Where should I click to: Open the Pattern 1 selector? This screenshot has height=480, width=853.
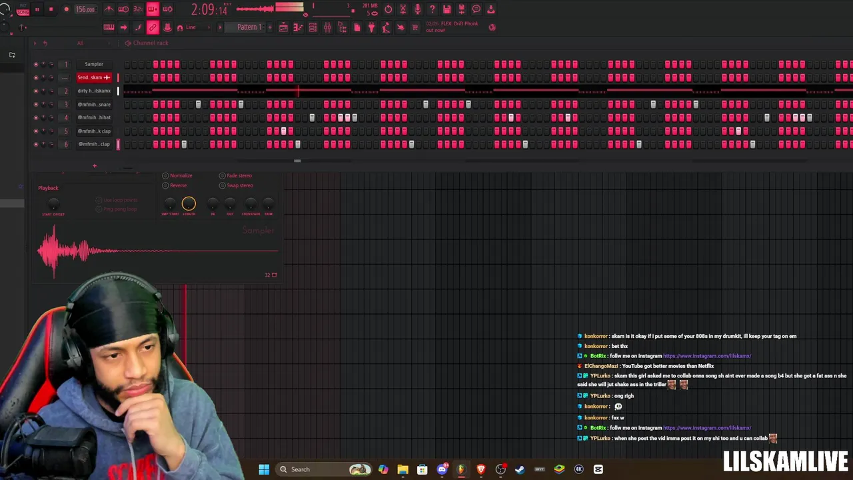247,27
